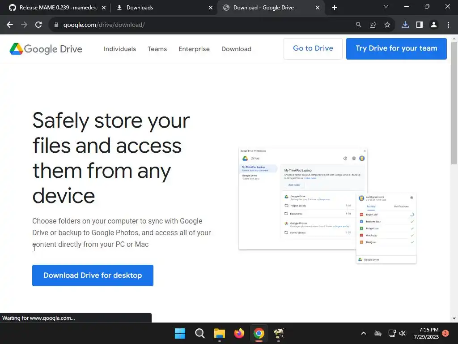Close the Downloads tab
This screenshot has height=344, width=458.
pyautogui.click(x=211, y=8)
